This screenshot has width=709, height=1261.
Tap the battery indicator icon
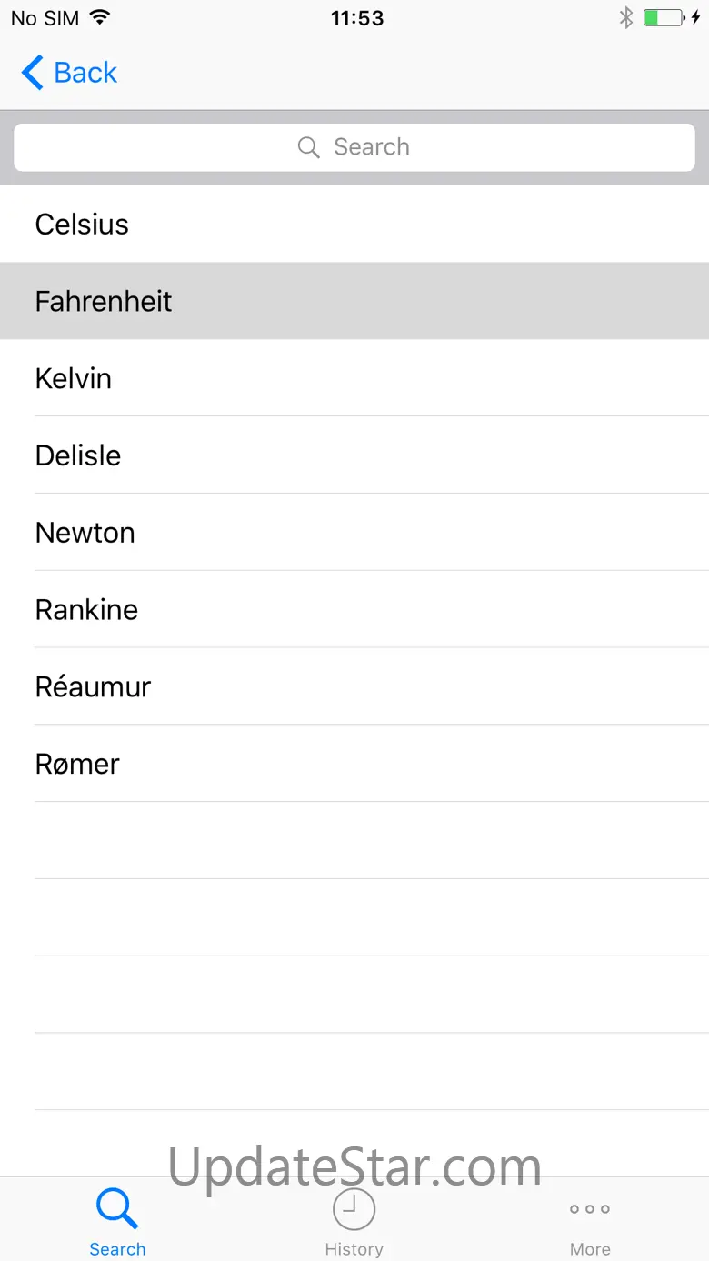664,18
